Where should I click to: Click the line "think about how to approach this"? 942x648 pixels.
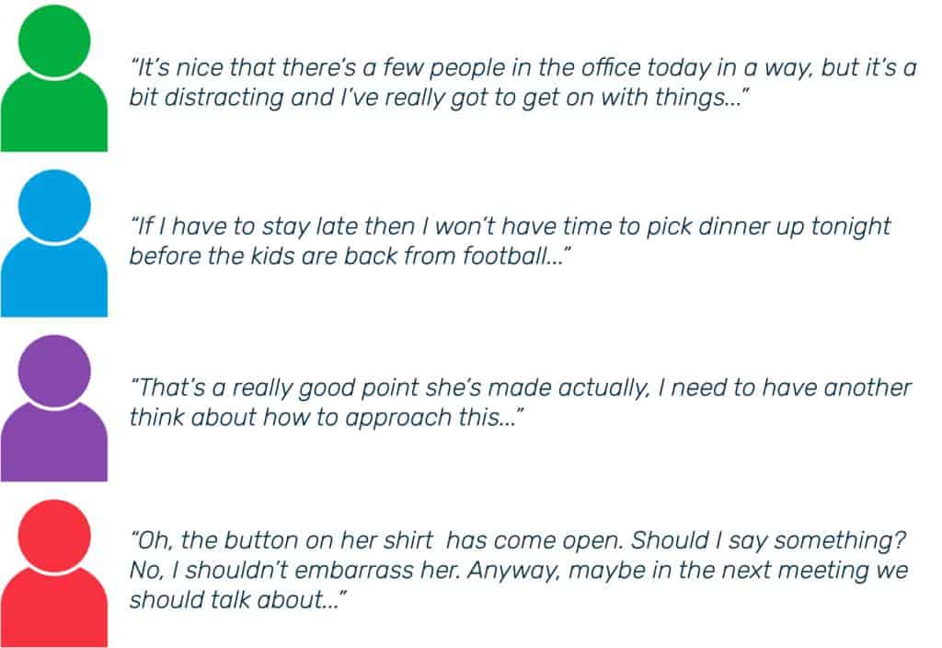(x=327, y=417)
